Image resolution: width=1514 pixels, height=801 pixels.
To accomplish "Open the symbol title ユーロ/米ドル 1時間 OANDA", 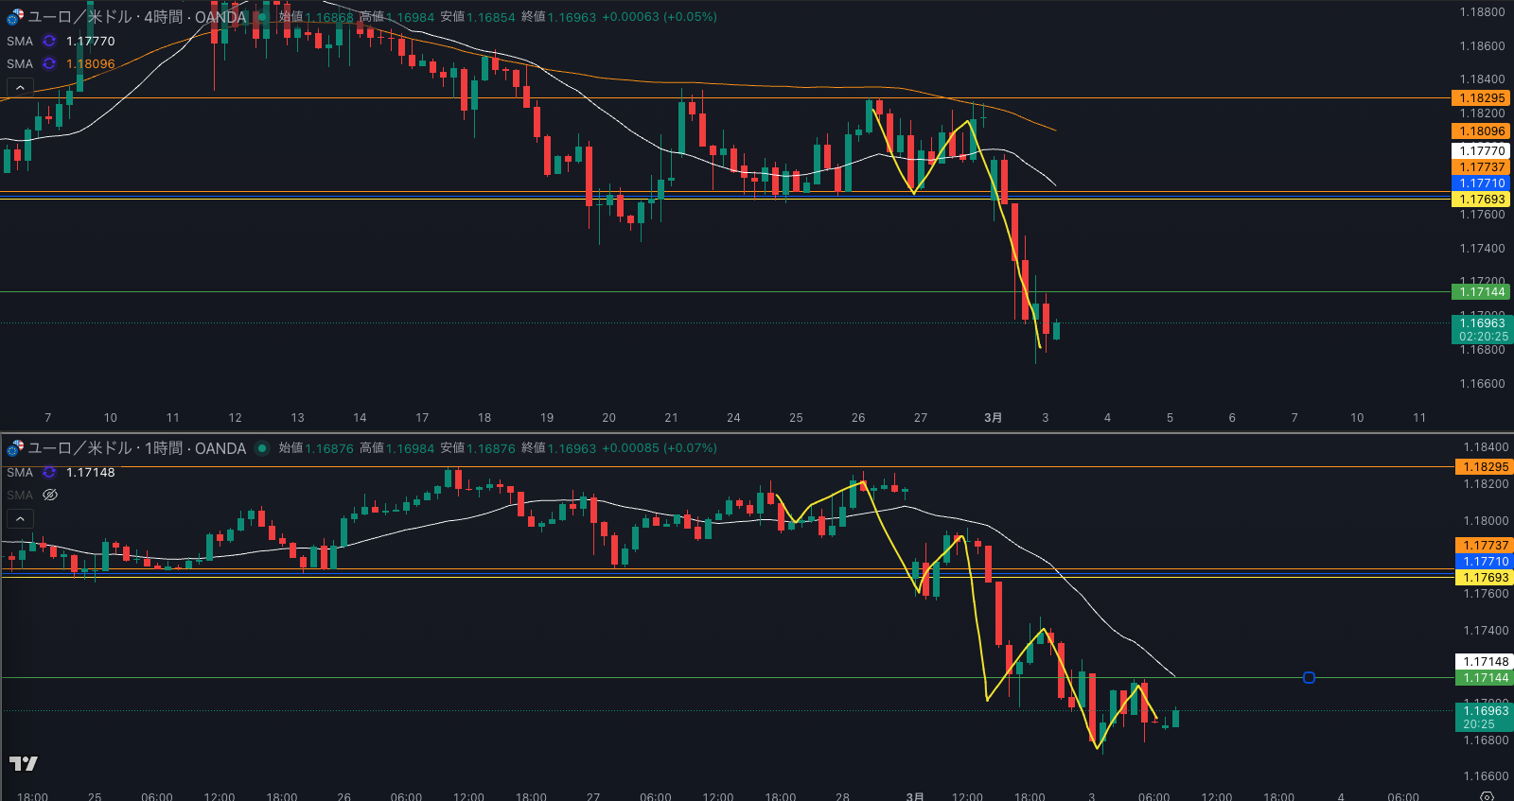I will coord(136,448).
